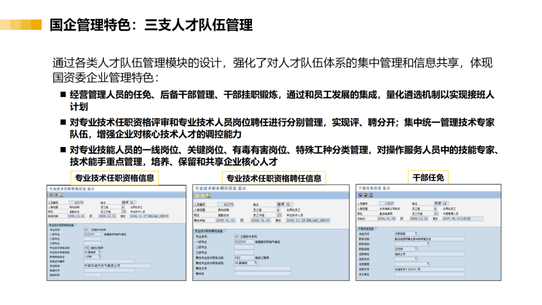The width and height of the screenshot is (542, 305).
Task: Click the yellow label 干部任免
Action: click(428, 178)
